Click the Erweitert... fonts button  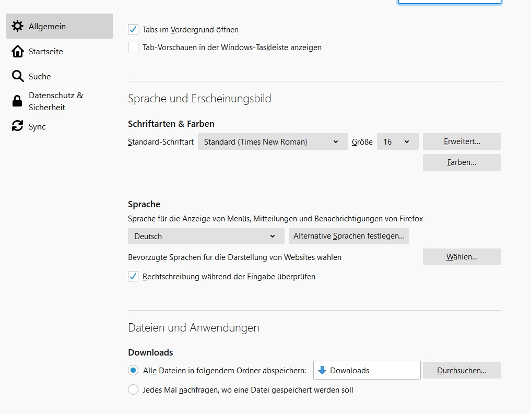coord(462,141)
